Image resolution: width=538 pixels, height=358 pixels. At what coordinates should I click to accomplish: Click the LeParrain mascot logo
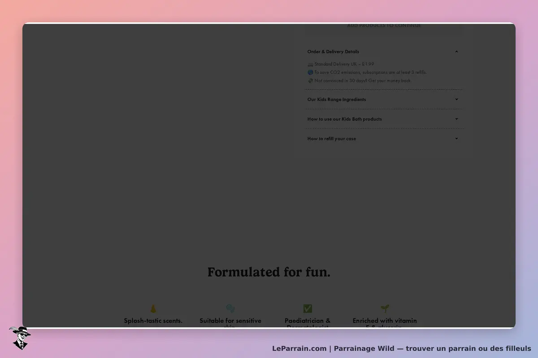[x=20, y=338]
